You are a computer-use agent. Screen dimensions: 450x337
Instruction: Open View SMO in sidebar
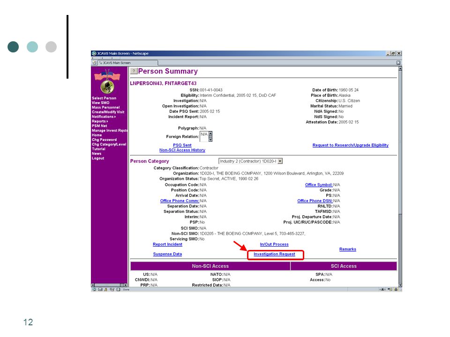(100, 103)
